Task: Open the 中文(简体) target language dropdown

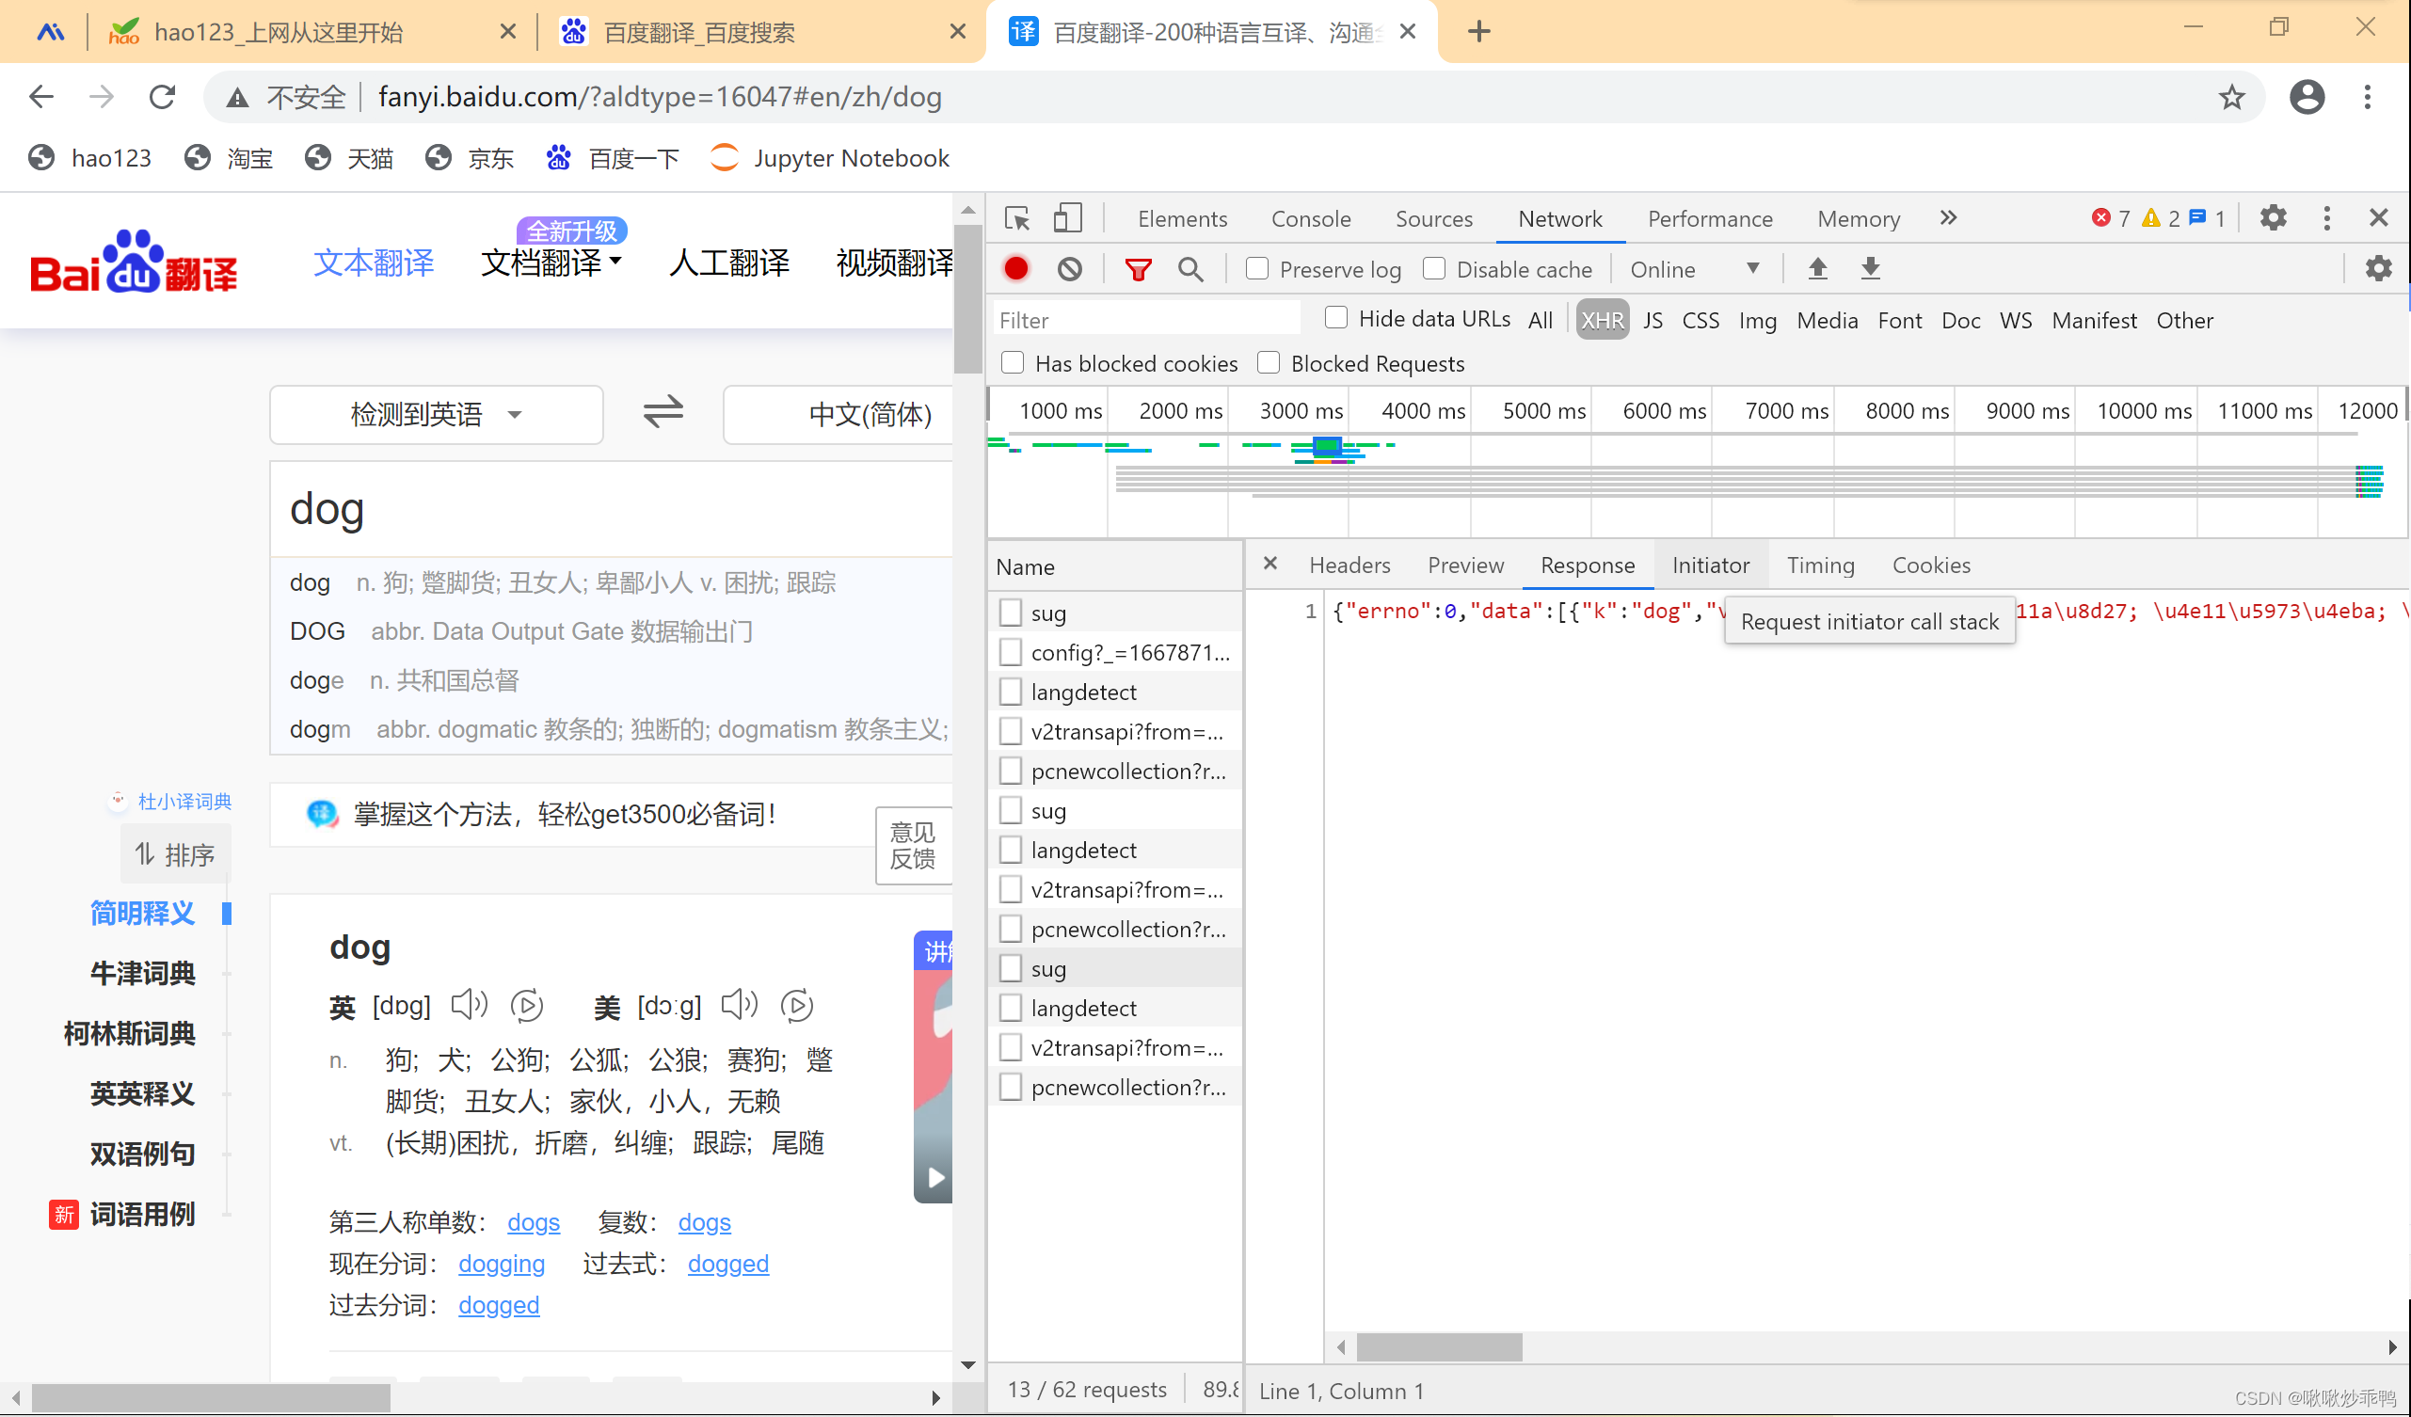Action: pos(838,414)
